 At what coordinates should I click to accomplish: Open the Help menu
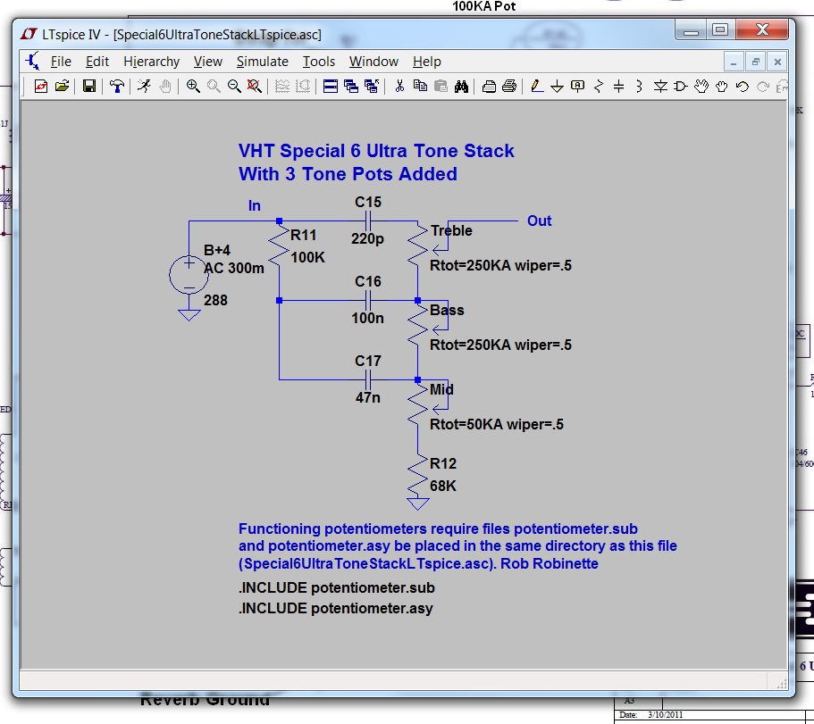427,62
